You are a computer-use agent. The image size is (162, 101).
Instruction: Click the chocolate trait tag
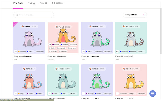click(73, 44)
